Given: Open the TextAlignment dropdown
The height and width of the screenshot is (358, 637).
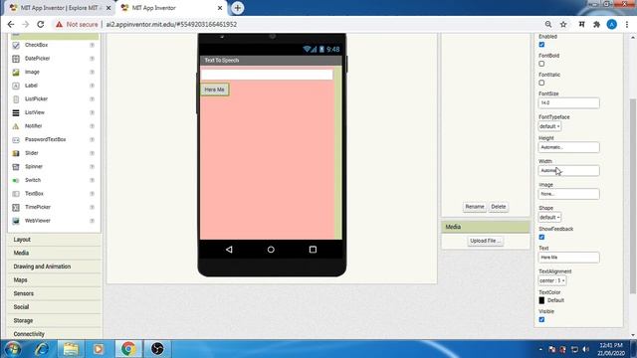Looking at the screenshot, I should (552, 280).
